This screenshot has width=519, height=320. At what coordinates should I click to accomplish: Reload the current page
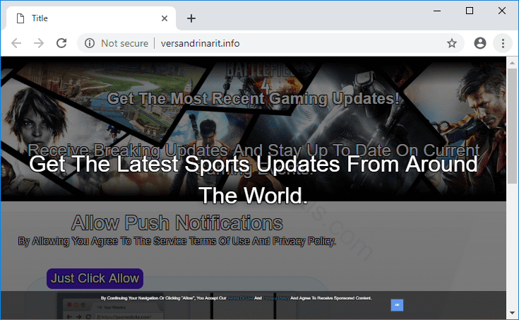coord(61,43)
